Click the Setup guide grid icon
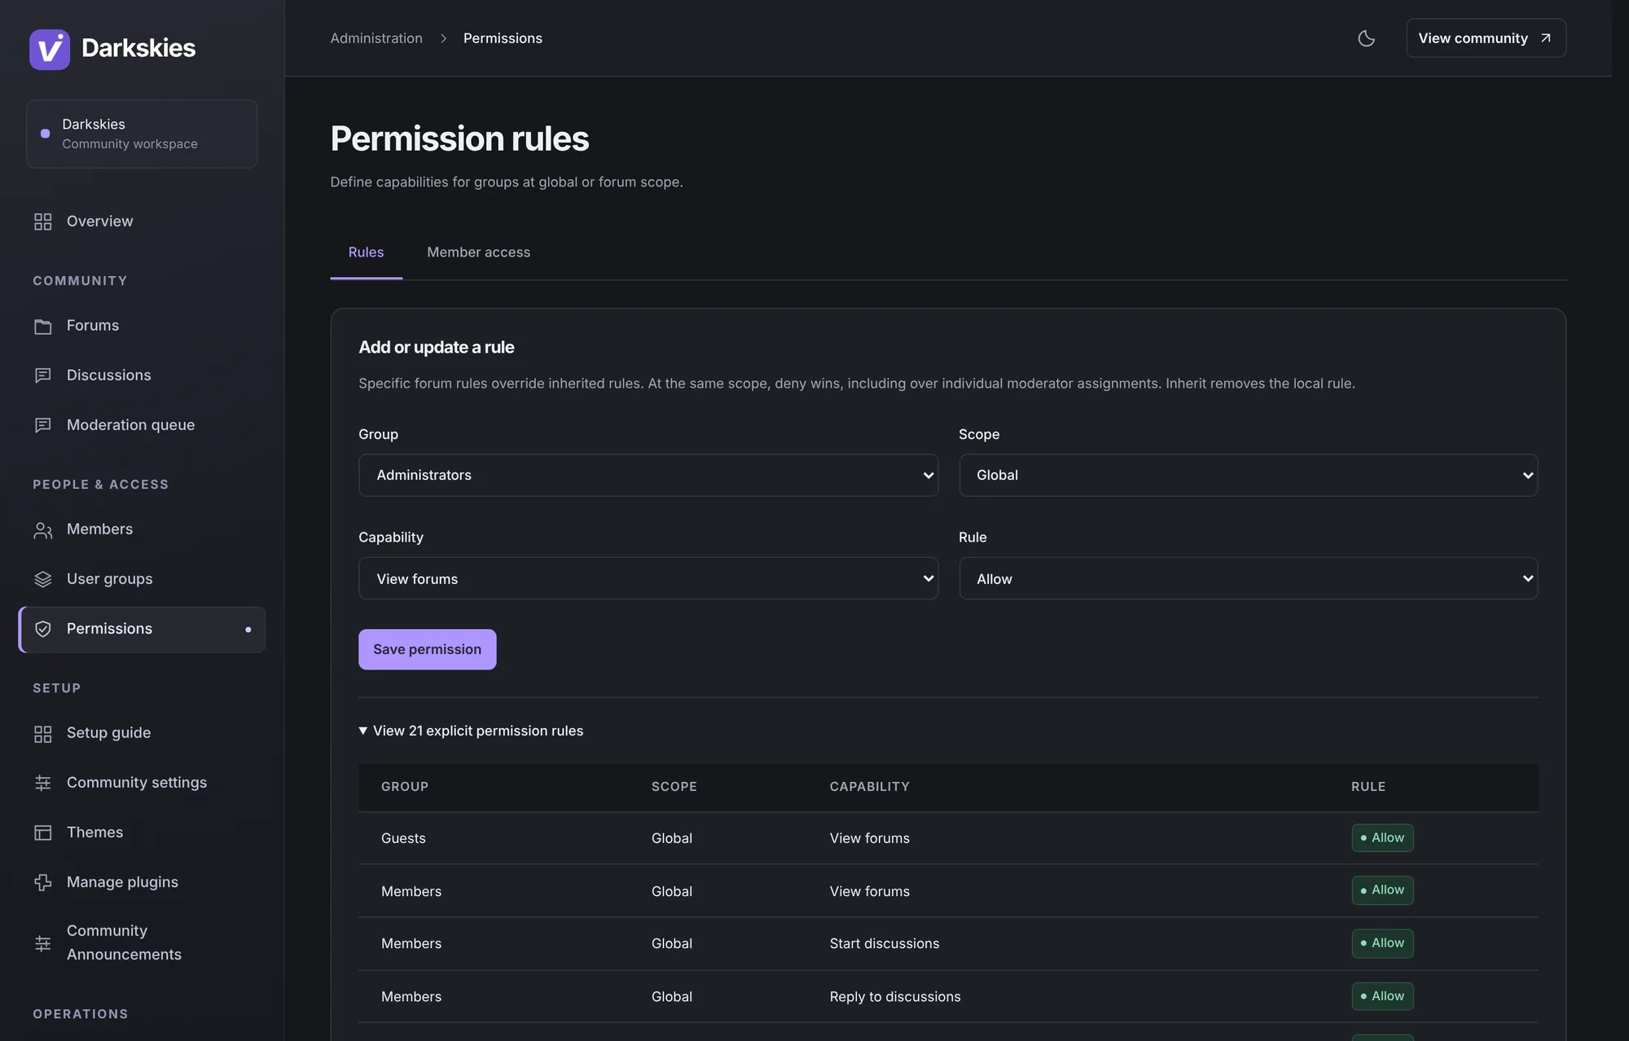This screenshot has height=1041, width=1629. [43, 733]
